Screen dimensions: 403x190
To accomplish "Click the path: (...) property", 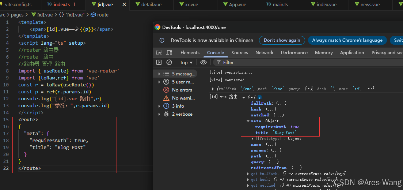I will [x=263, y=156].
